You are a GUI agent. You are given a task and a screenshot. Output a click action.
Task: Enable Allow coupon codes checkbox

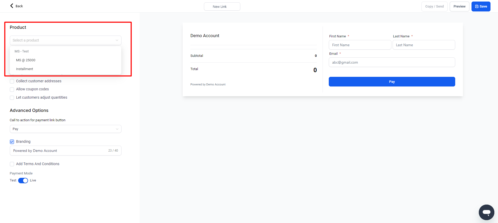click(x=12, y=89)
